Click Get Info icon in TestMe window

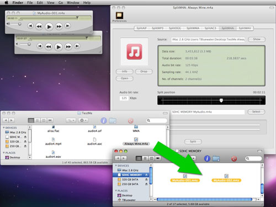[104, 120]
